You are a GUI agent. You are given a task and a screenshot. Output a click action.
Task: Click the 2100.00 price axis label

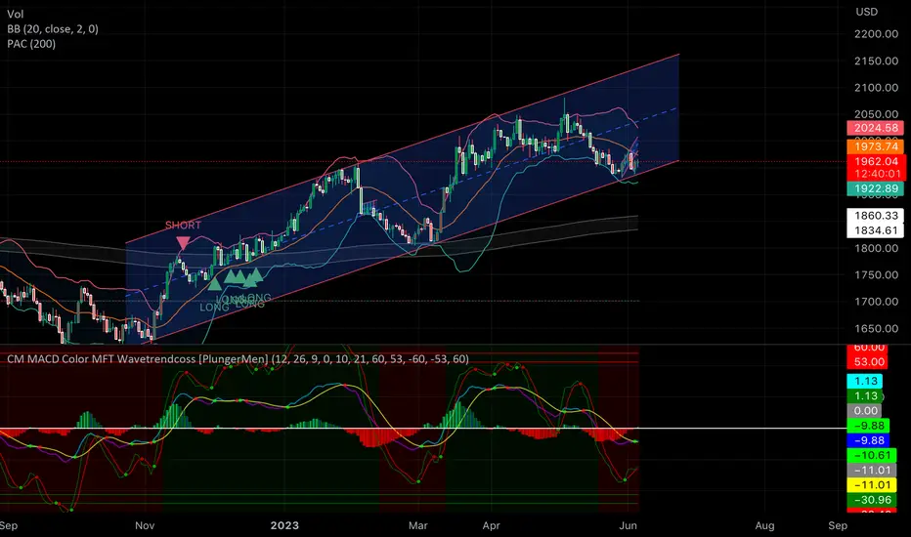(x=876, y=87)
